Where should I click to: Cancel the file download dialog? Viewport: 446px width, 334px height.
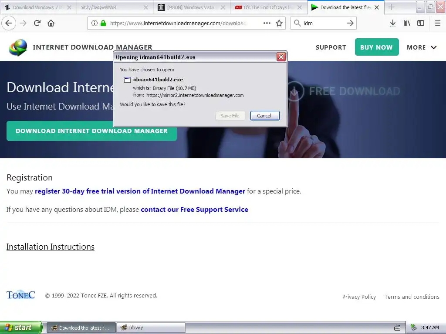264,116
